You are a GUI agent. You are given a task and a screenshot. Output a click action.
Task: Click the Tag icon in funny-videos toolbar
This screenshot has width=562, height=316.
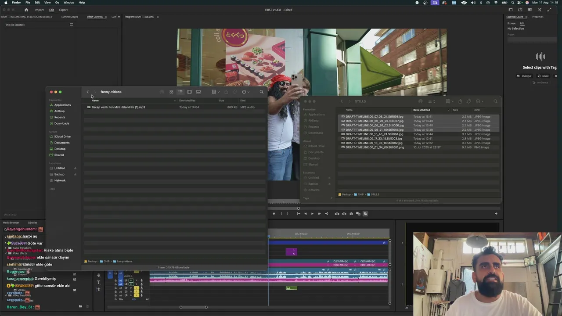coord(235,92)
